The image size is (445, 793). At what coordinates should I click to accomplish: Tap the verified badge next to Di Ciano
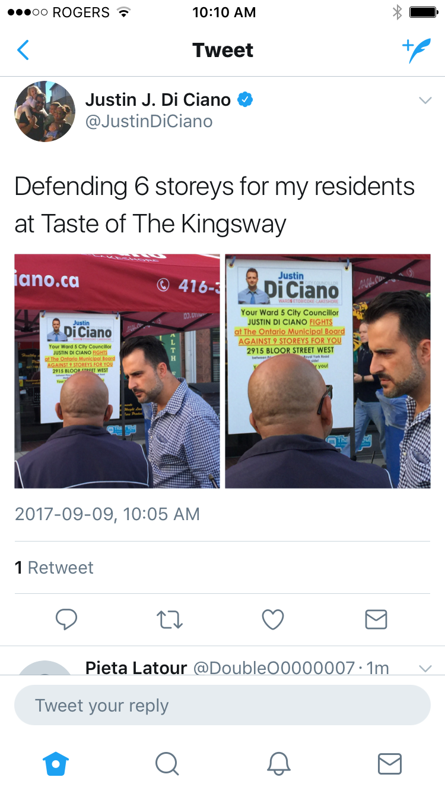246,100
